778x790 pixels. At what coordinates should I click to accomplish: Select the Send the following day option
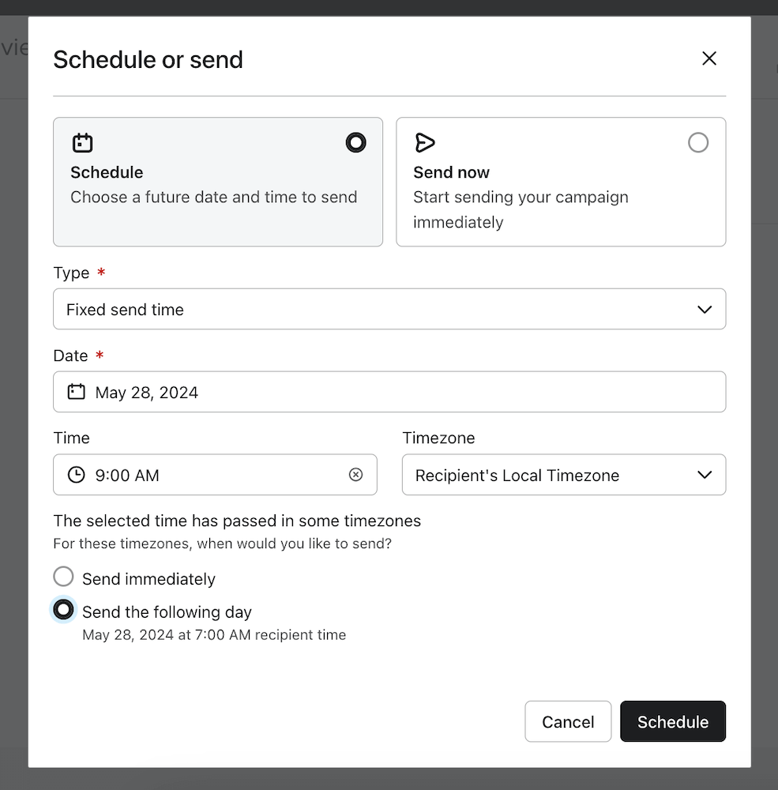63,609
